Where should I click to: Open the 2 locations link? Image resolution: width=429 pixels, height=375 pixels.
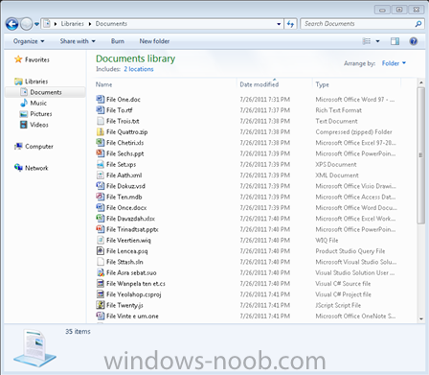coord(139,69)
